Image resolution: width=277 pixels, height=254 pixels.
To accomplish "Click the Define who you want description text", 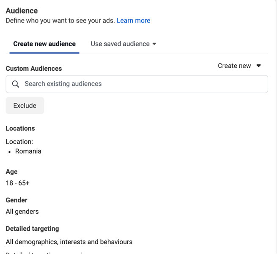I will point(60,20).
